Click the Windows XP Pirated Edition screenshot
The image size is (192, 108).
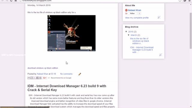(71, 33)
